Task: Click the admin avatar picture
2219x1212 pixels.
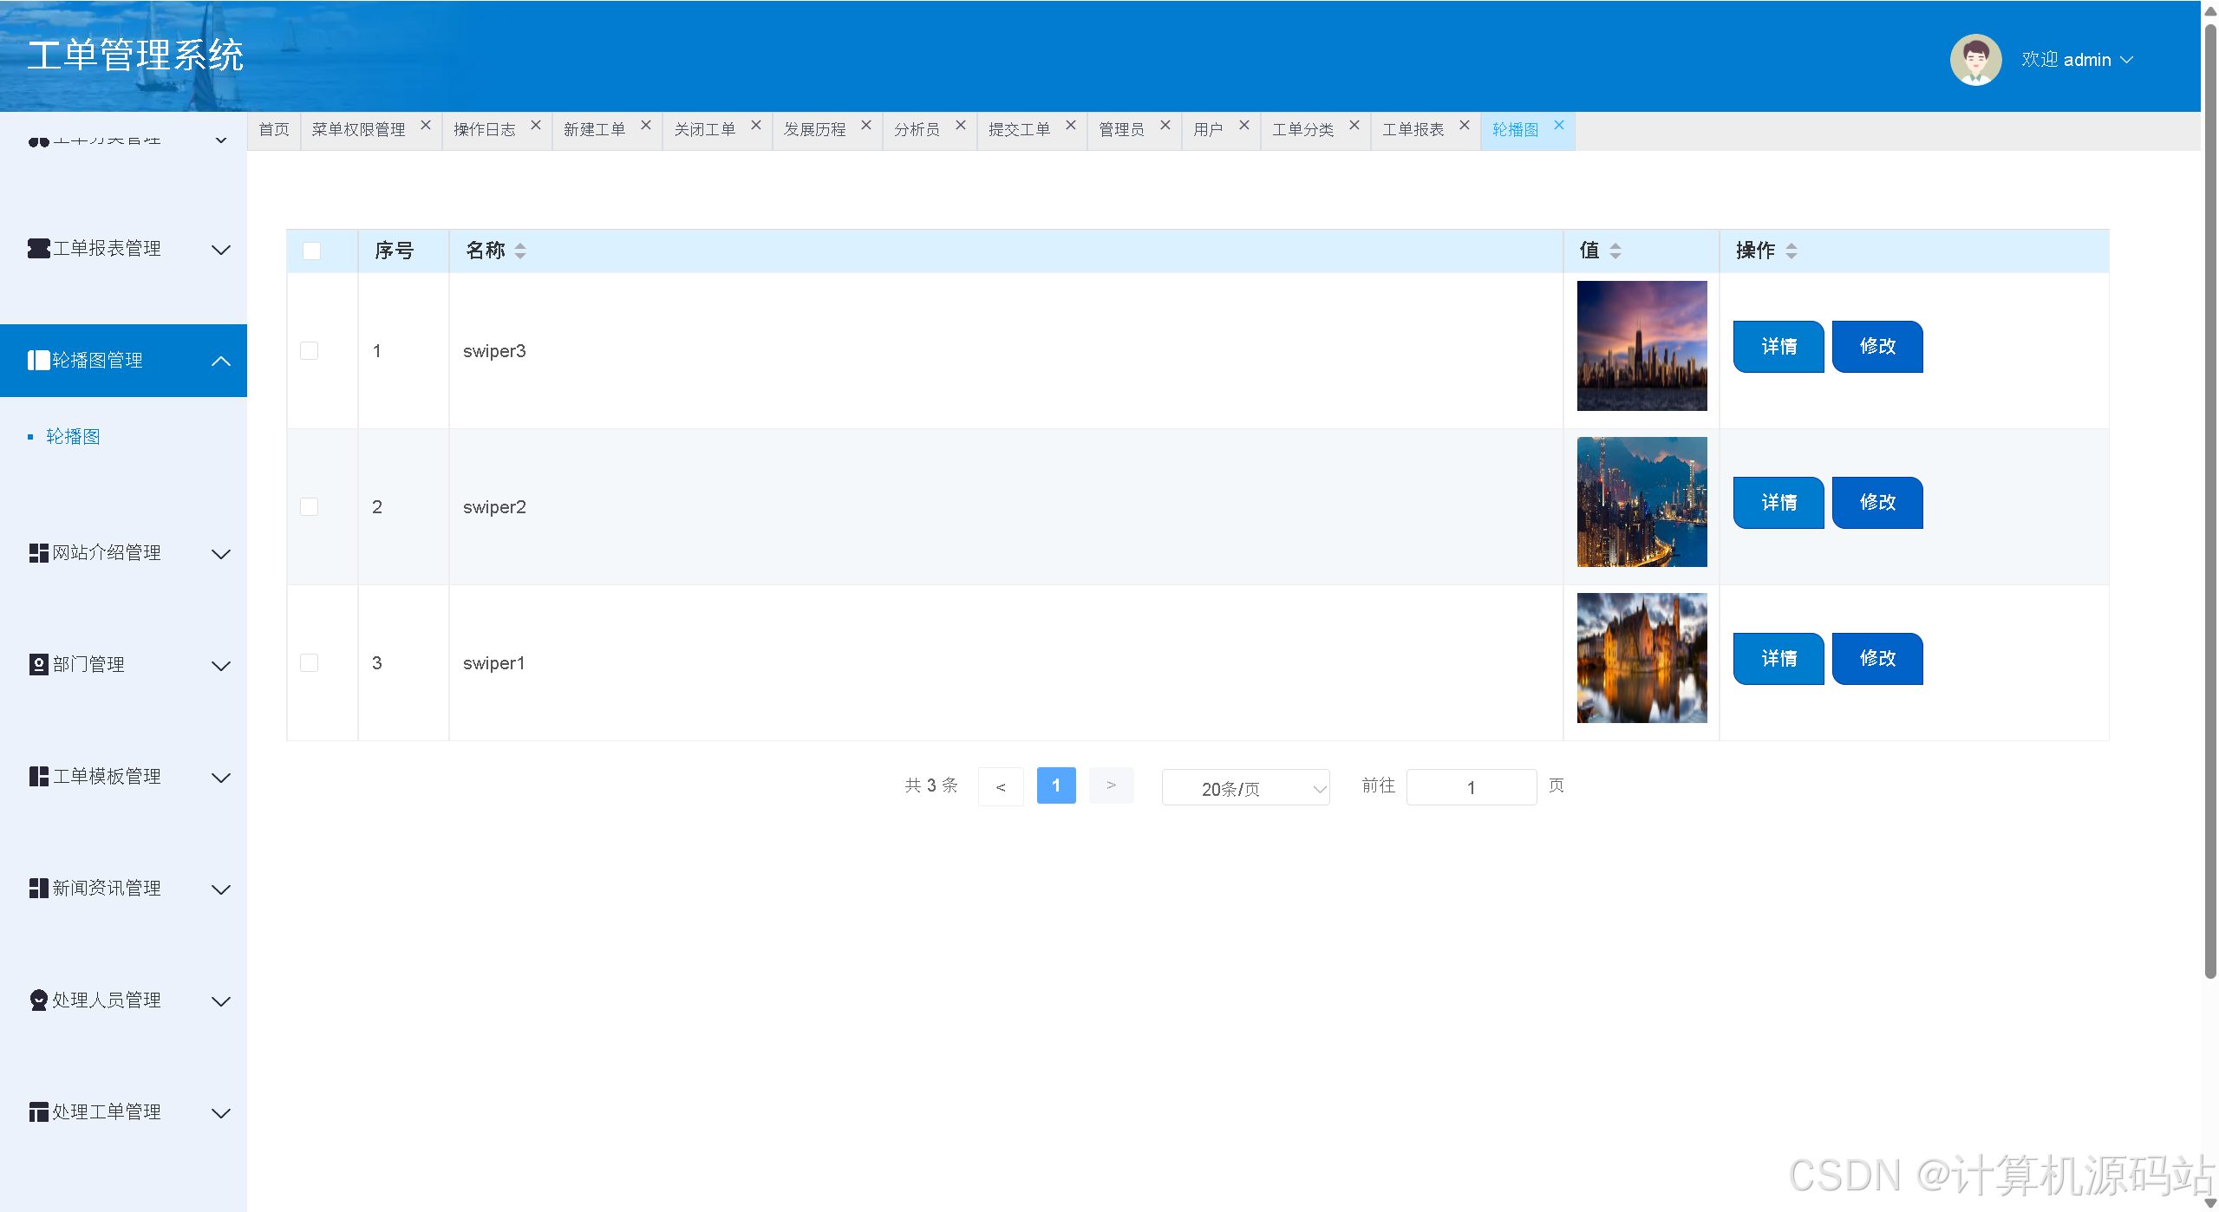Action: pos(1974,60)
